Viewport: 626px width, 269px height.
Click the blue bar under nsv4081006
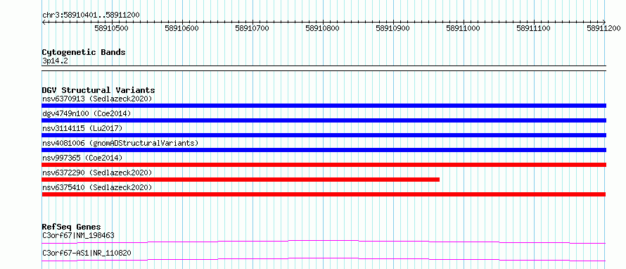point(324,150)
